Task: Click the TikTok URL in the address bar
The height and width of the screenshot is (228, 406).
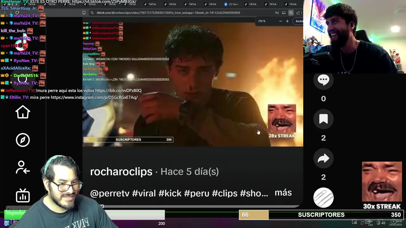Action: [x=168, y=13]
